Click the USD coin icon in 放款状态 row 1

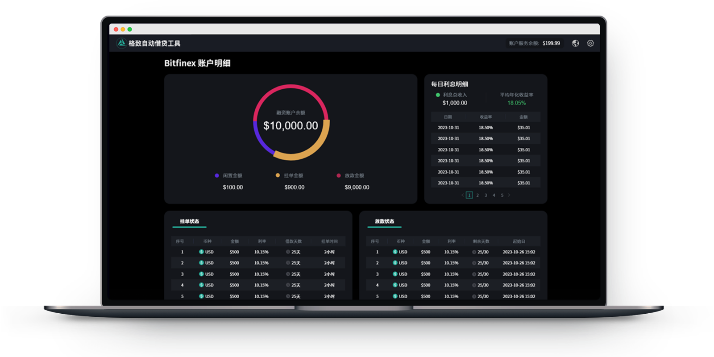(x=395, y=252)
